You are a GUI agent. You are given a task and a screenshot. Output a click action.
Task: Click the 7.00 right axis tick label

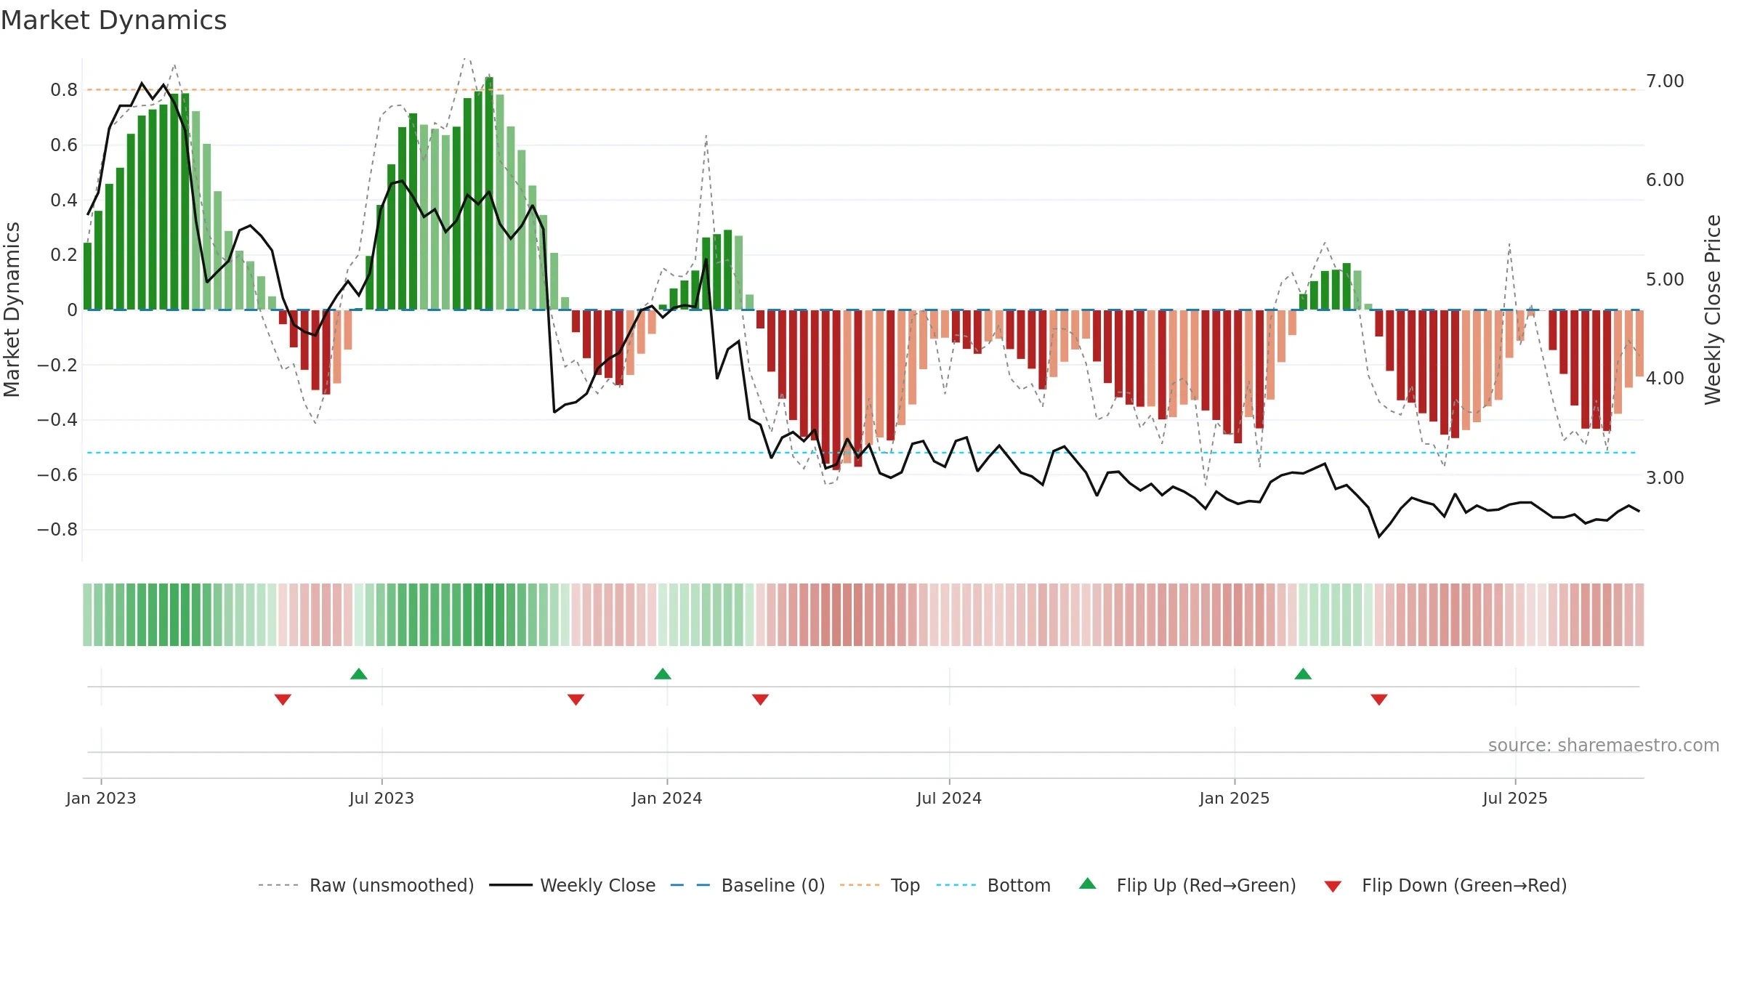click(1665, 81)
